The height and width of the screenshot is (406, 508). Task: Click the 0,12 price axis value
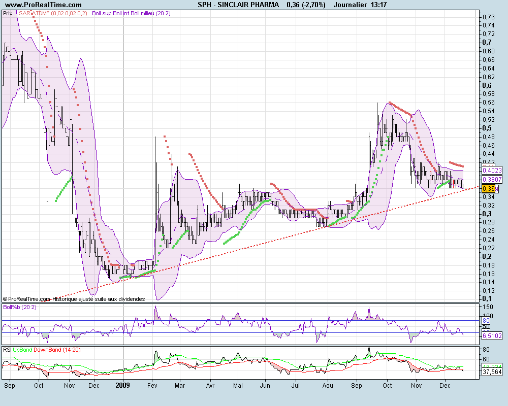click(x=489, y=291)
